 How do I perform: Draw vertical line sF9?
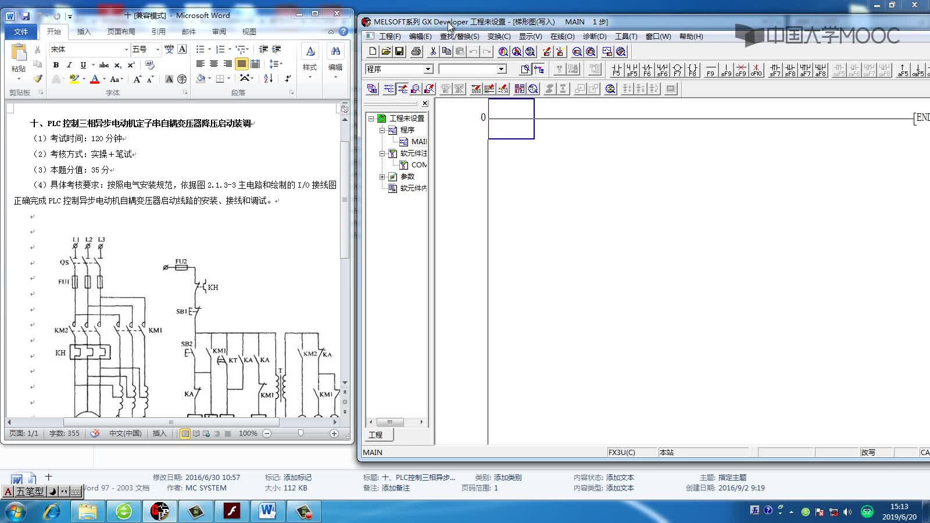tap(725, 70)
